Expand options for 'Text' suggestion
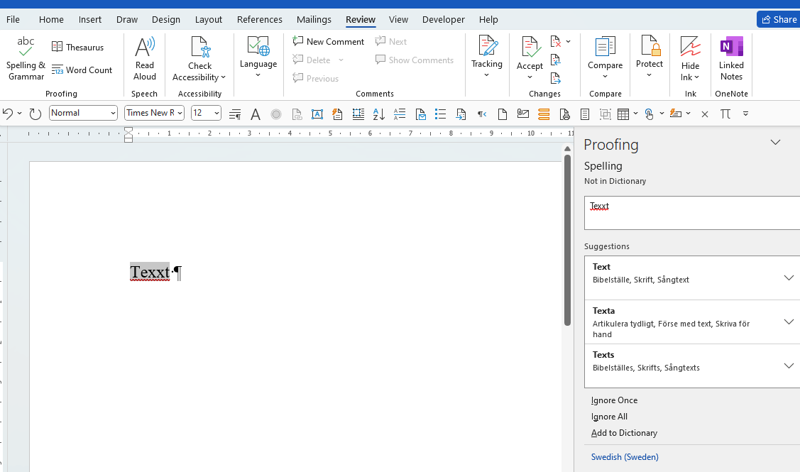This screenshot has width=800, height=472. (x=789, y=278)
